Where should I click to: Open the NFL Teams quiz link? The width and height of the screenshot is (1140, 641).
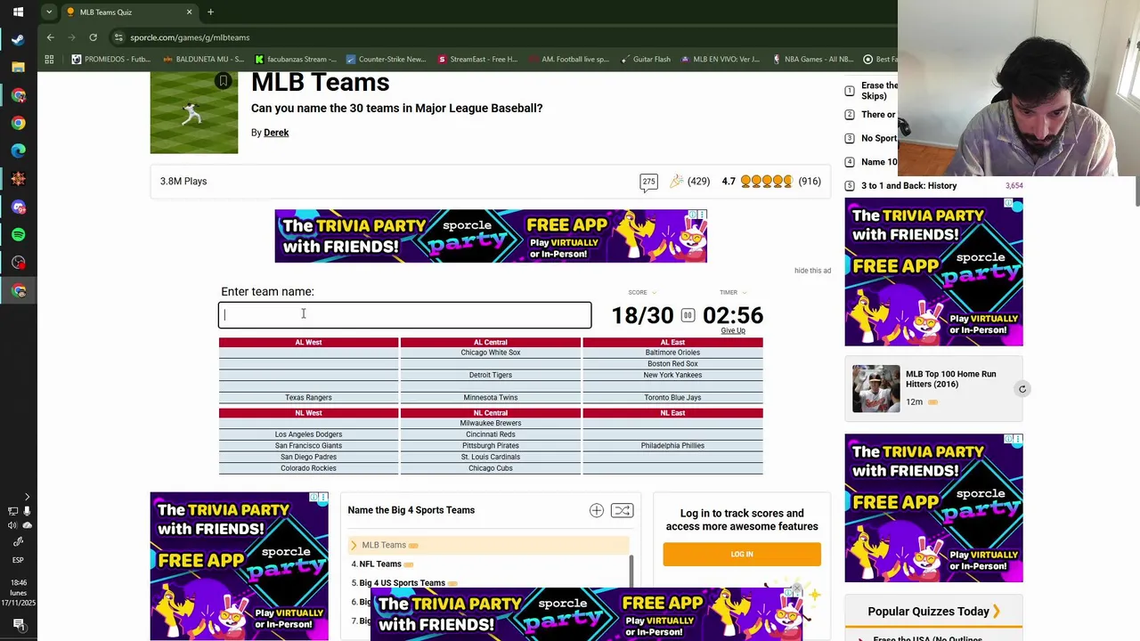tap(380, 564)
